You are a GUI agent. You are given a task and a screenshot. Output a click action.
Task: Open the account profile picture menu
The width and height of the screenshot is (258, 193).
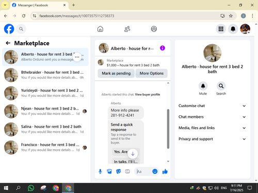(245, 29)
